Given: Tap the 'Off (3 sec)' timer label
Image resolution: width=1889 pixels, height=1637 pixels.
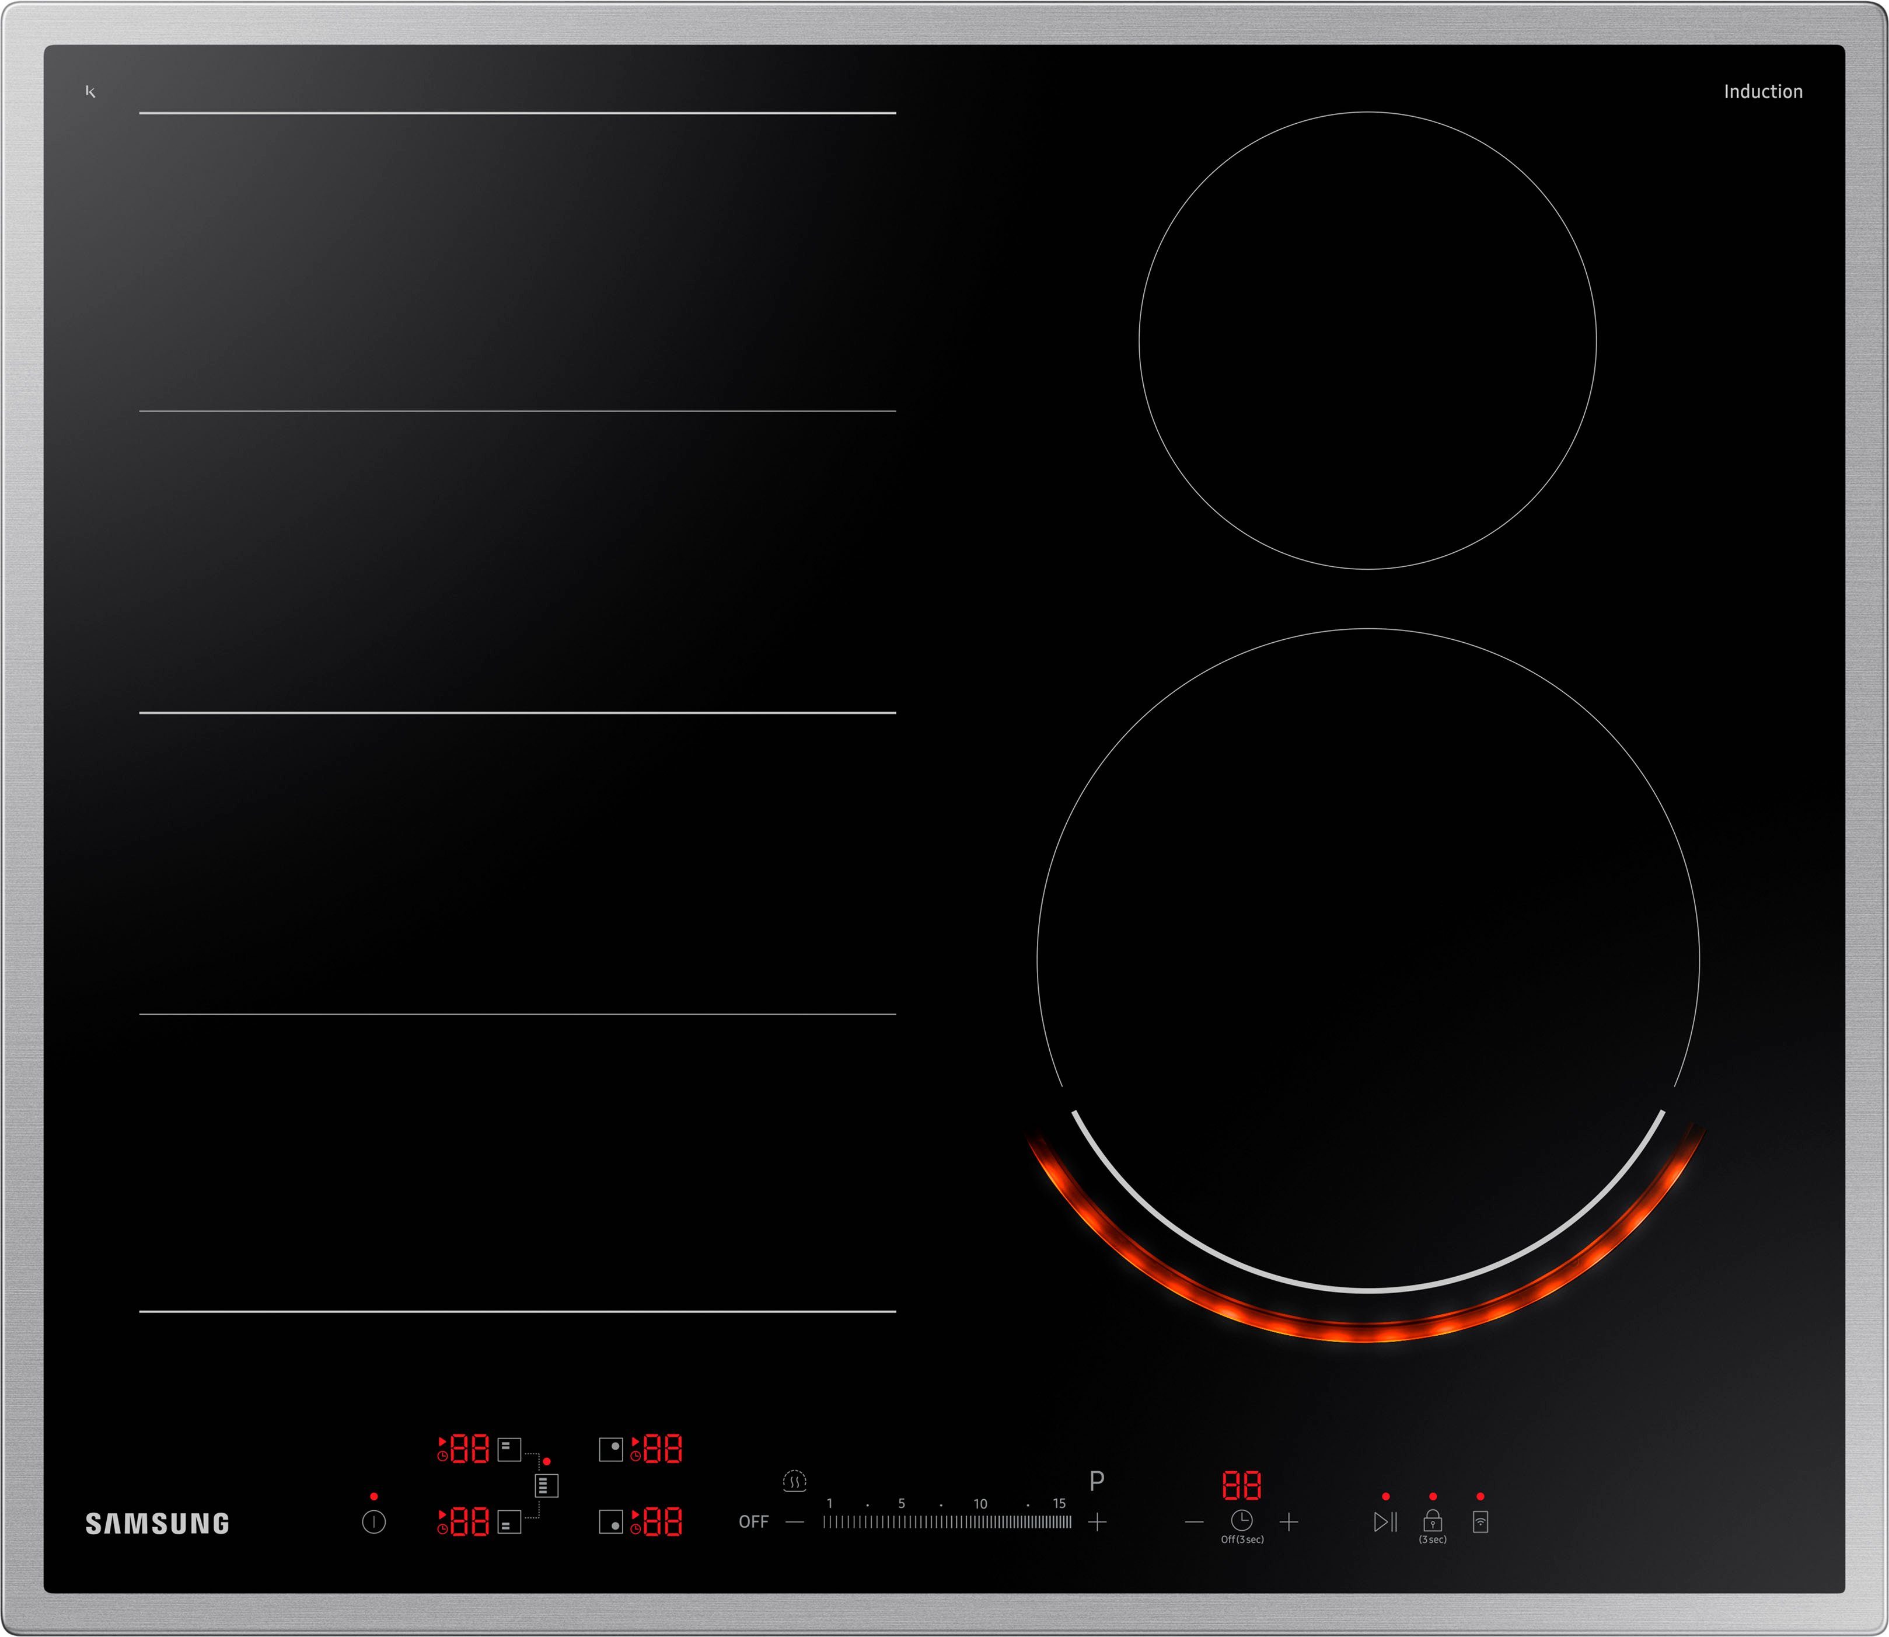Looking at the screenshot, I should click(x=1242, y=1540).
